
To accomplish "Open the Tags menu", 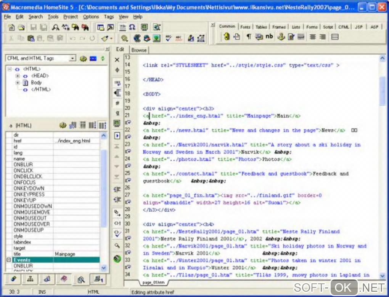I will 109,17.
